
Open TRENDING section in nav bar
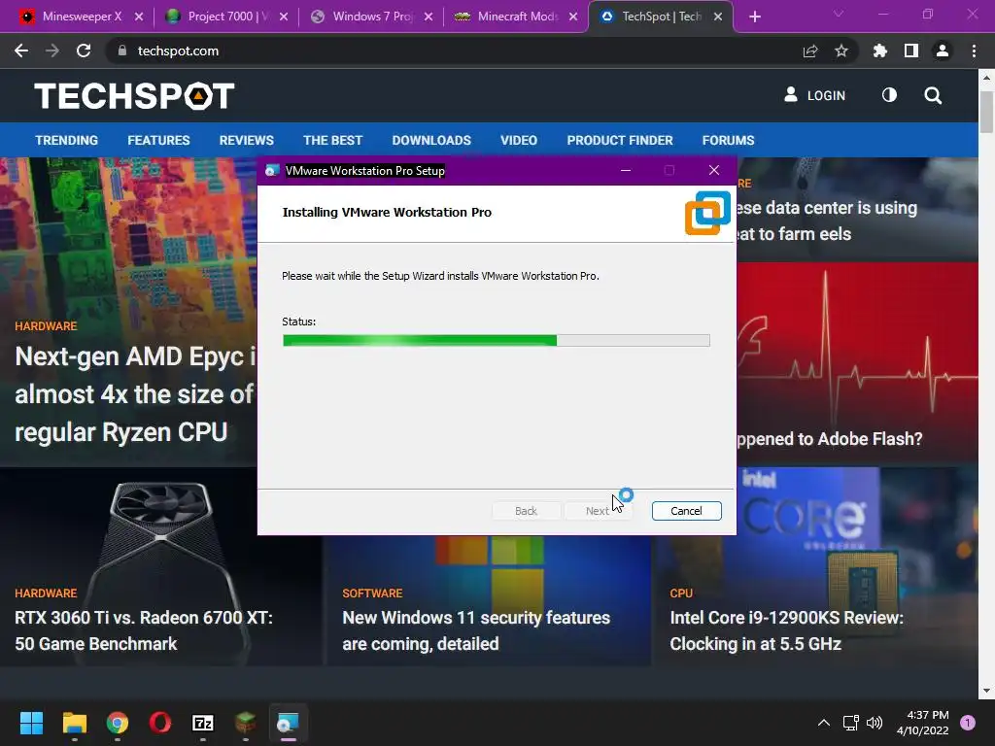pyautogui.click(x=67, y=140)
